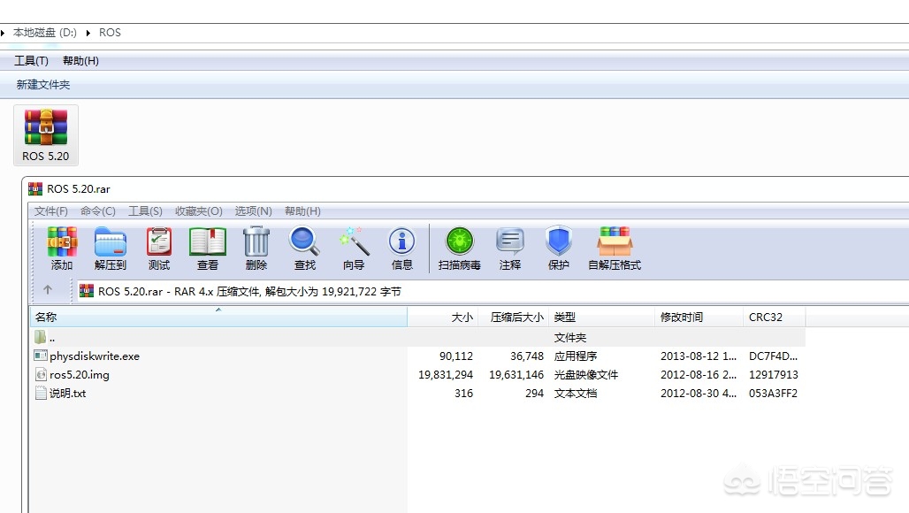The width and height of the screenshot is (909, 513).
Task: Click packed size value 36,748
Action: tap(527, 356)
